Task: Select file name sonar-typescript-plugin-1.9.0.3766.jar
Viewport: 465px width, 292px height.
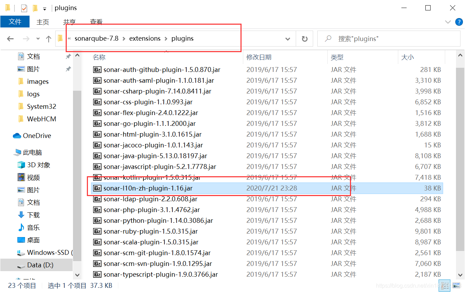Action: click(161, 274)
